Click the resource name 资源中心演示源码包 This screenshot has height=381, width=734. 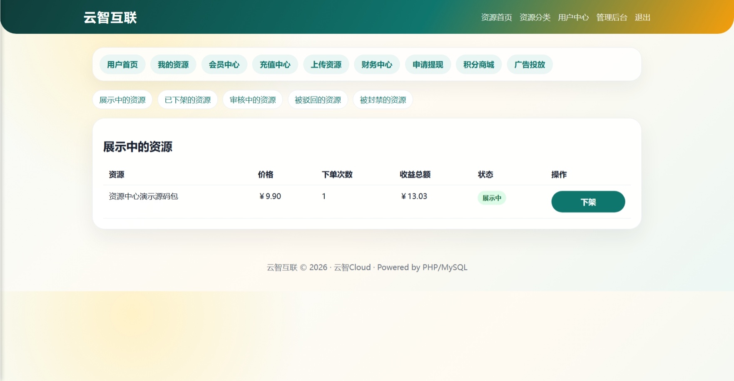[143, 196]
